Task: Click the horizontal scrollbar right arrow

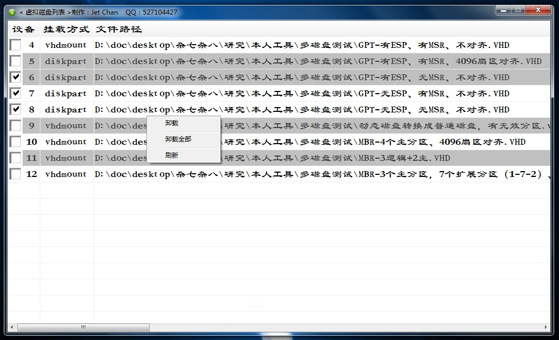Action: click(x=546, y=327)
